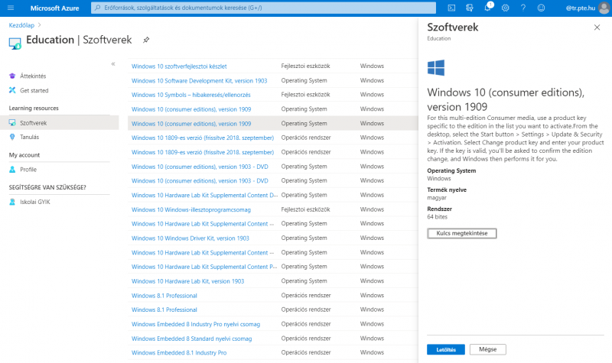Open Windows 10 Hardware Lab Kit, version 1903

coord(187,281)
